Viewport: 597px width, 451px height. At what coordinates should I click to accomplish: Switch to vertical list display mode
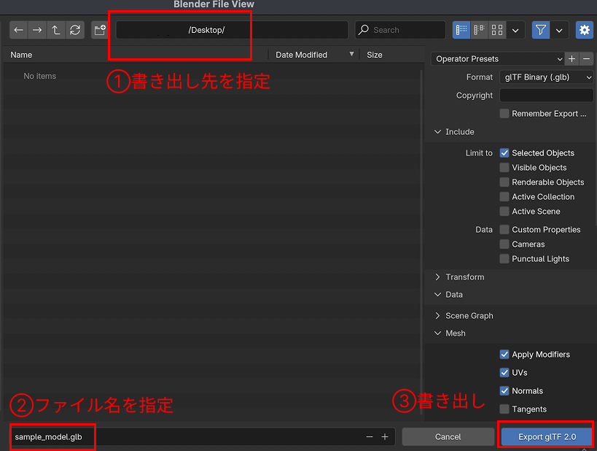pyautogui.click(x=461, y=30)
